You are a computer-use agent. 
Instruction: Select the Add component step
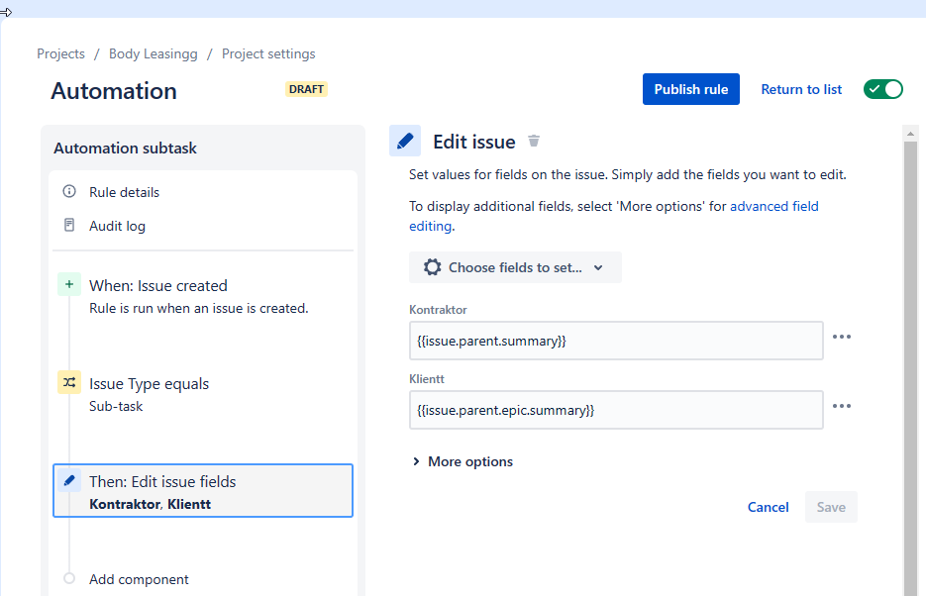(139, 579)
